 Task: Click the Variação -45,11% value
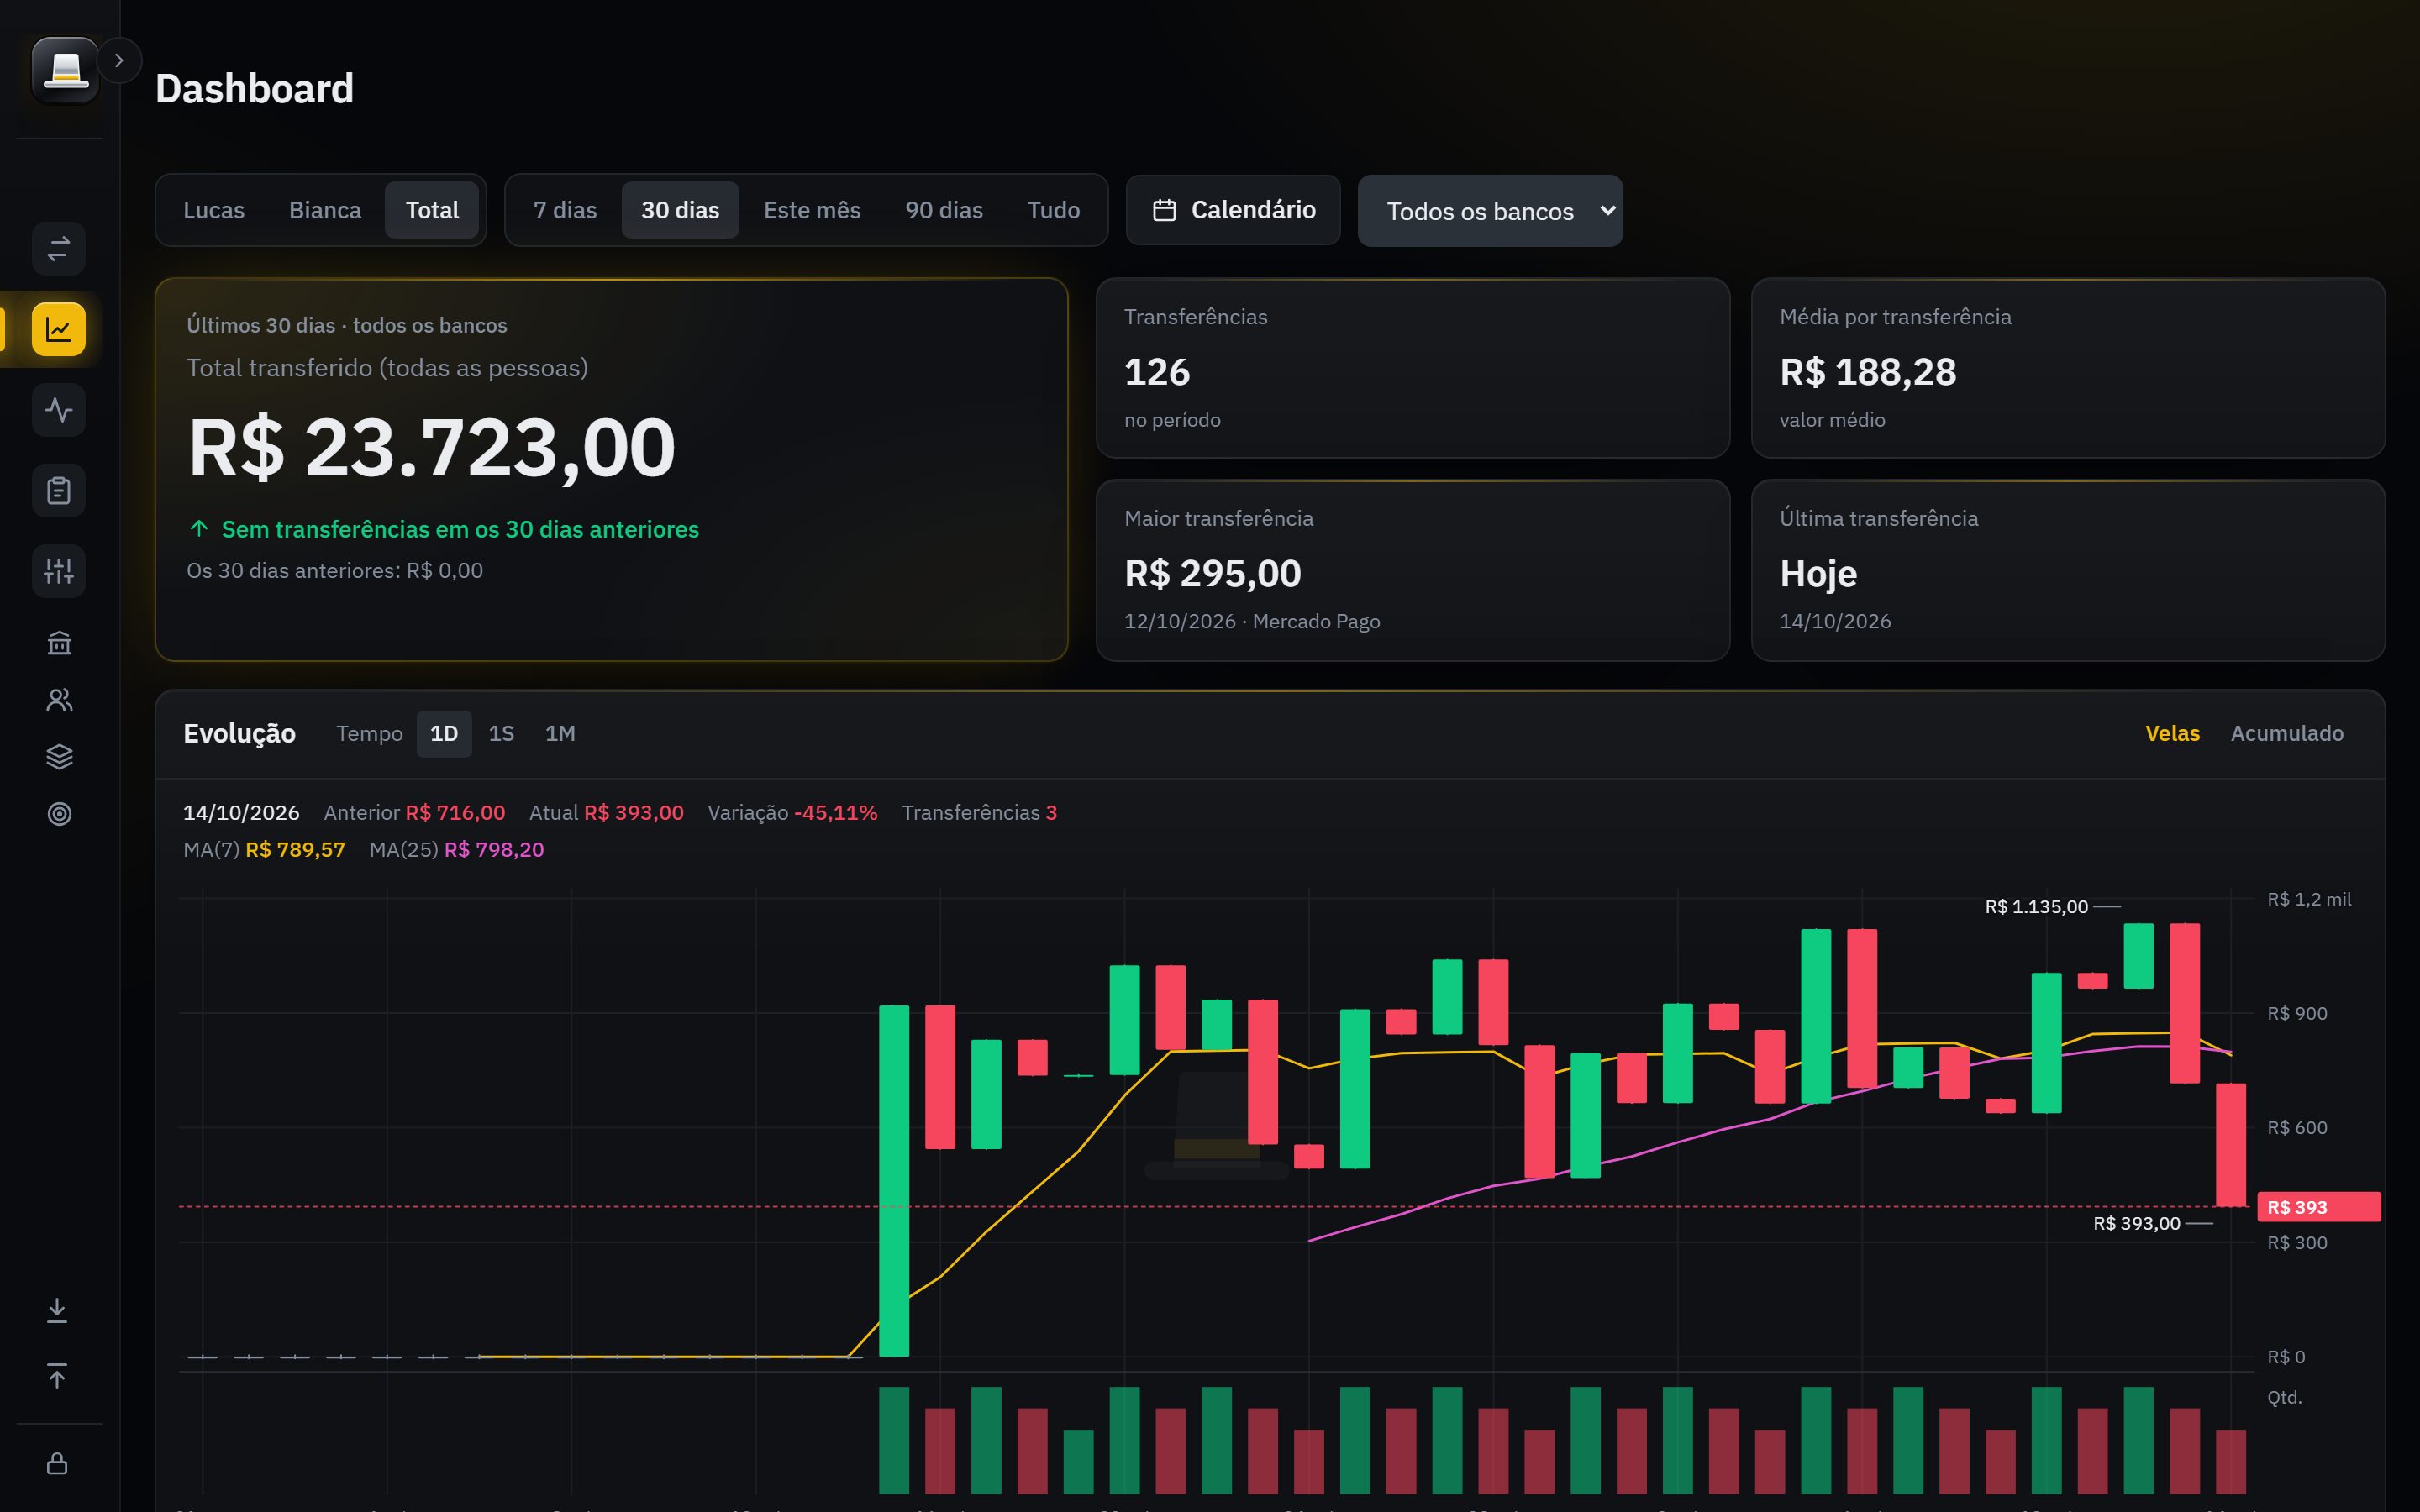(793, 813)
